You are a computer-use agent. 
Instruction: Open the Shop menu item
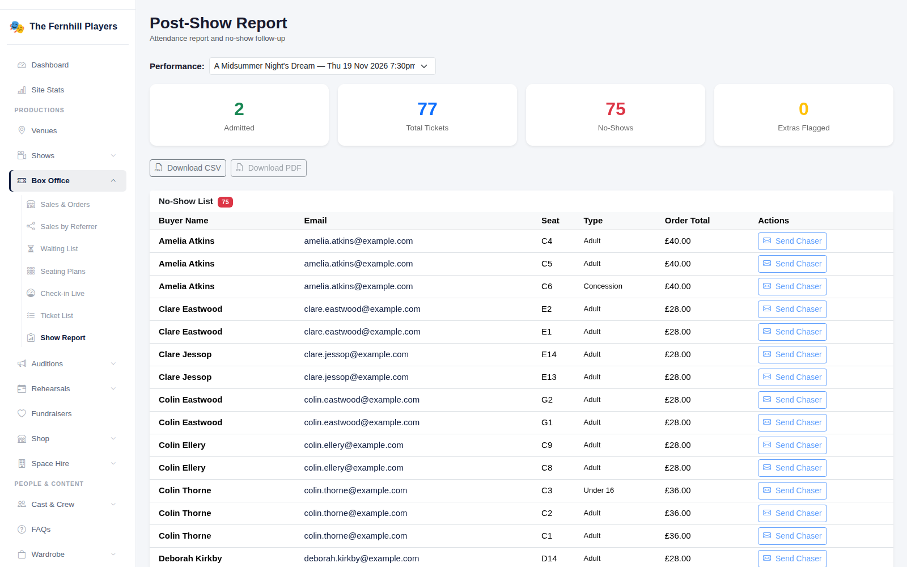click(x=67, y=439)
